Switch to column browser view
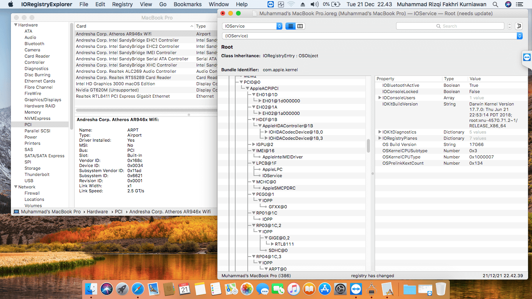 pyautogui.click(x=300, y=26)
